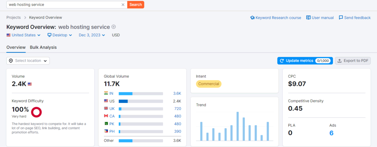The height and width of the screenshot is (147, 377).
Task: Click the location pin icon in Select location
Action: pos(11,61)
